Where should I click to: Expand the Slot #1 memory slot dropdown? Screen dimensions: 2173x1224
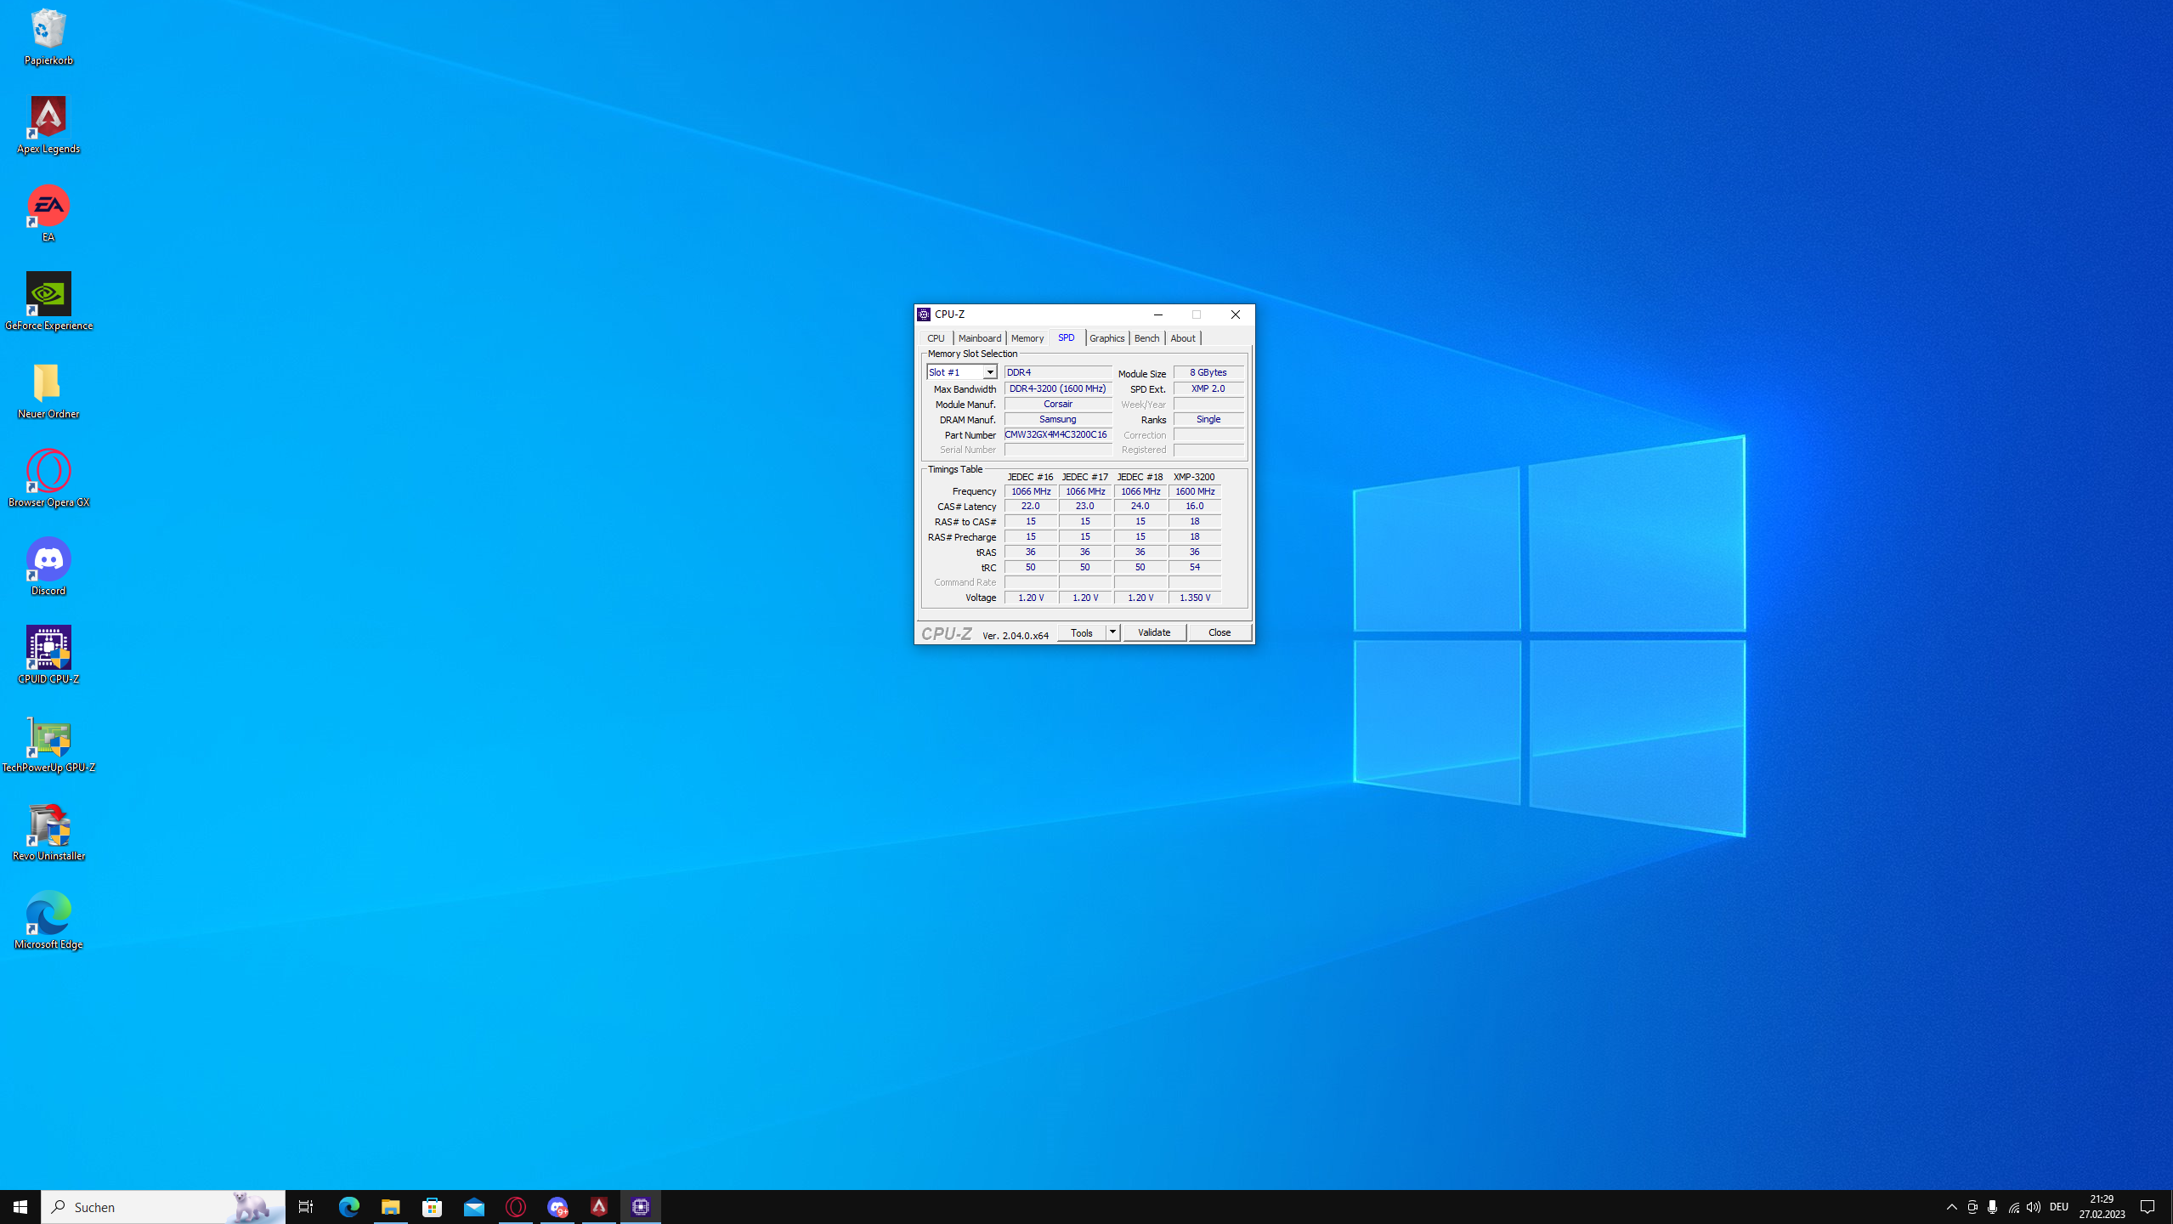pos(990,372)
